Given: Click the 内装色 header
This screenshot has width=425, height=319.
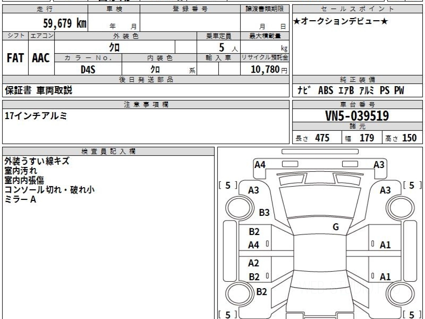Looking at the screenshot, I should [159, 58].
